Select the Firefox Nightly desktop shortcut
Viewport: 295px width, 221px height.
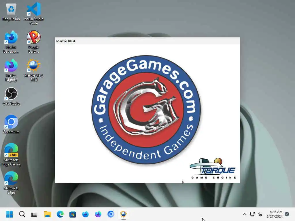[x=11, y=70]
